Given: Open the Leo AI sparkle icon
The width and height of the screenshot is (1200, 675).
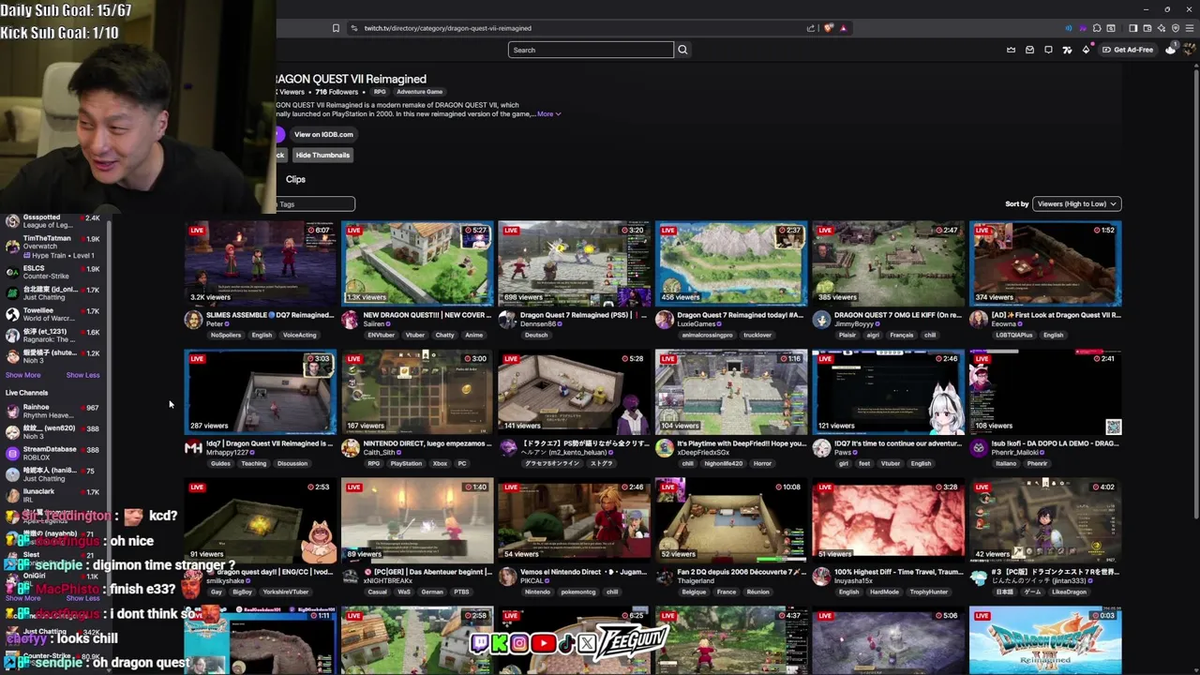Looking at the screenshot, I should pos(1162,28).
